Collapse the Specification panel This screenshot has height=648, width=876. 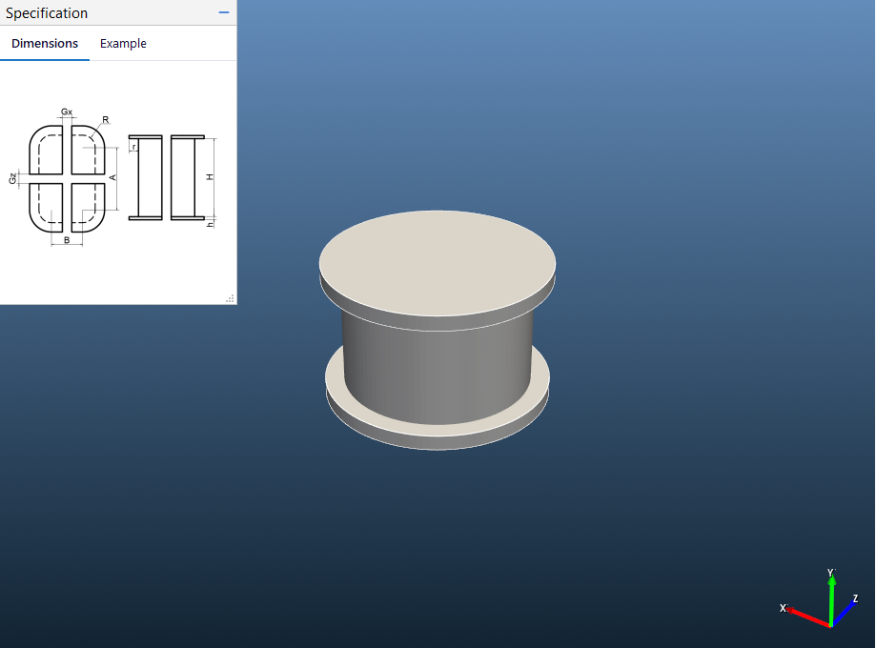point(224,12)
